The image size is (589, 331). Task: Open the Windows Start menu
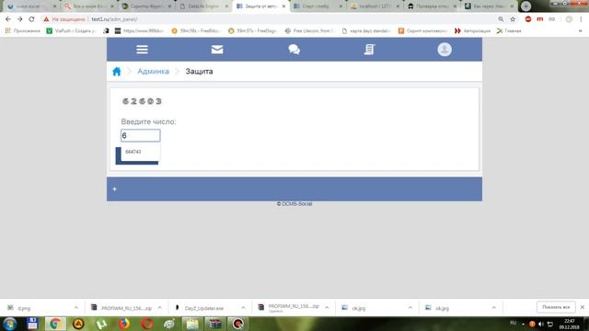click(10, 324)
